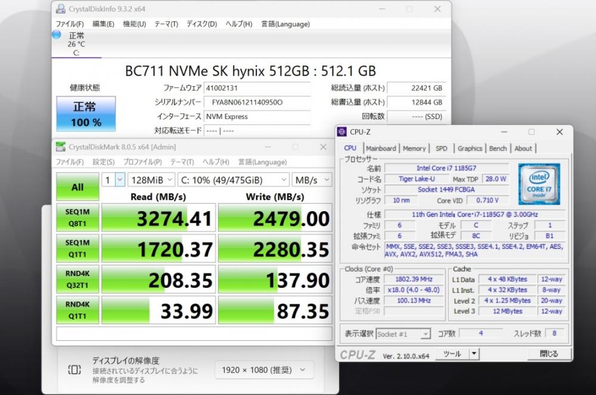Switch to the Graphics tab in CPU-Z
This screenshot has height=395, width=596.
point(470,148)
